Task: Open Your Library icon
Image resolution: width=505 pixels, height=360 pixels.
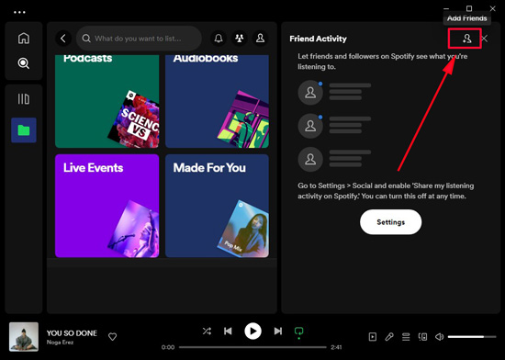Action: point(24,99)
